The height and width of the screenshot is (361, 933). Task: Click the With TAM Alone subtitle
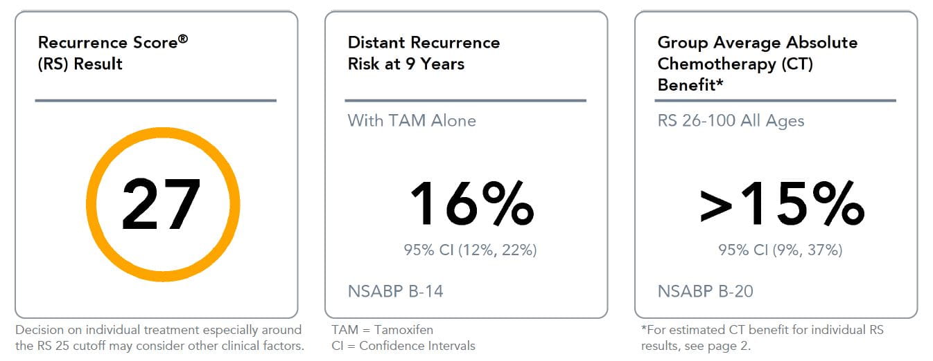(x=411, y=120)
